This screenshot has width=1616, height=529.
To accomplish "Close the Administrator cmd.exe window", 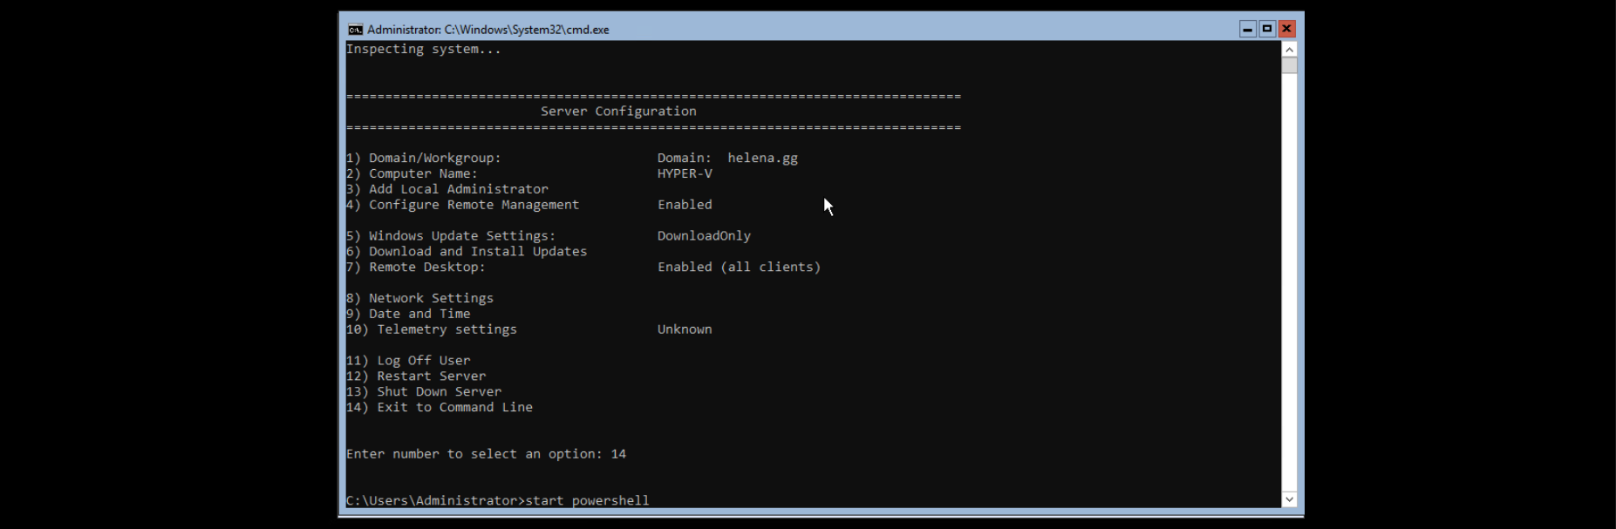I will click(1286, 30).
